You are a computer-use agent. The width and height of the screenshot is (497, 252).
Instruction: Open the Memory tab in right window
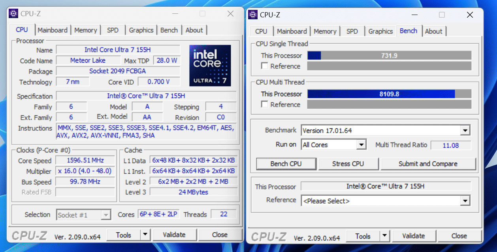[x=325, y=31]
